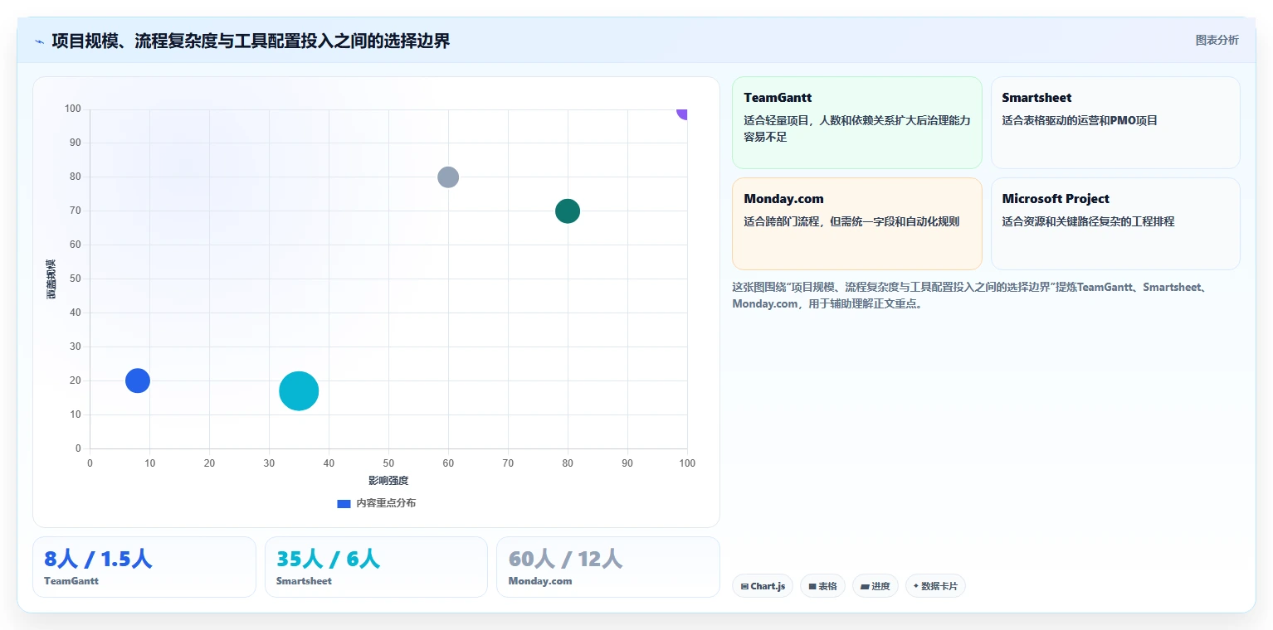Click the 影响强度 x-axis title
The image size is (1273, 630).
tap(388, 481)
